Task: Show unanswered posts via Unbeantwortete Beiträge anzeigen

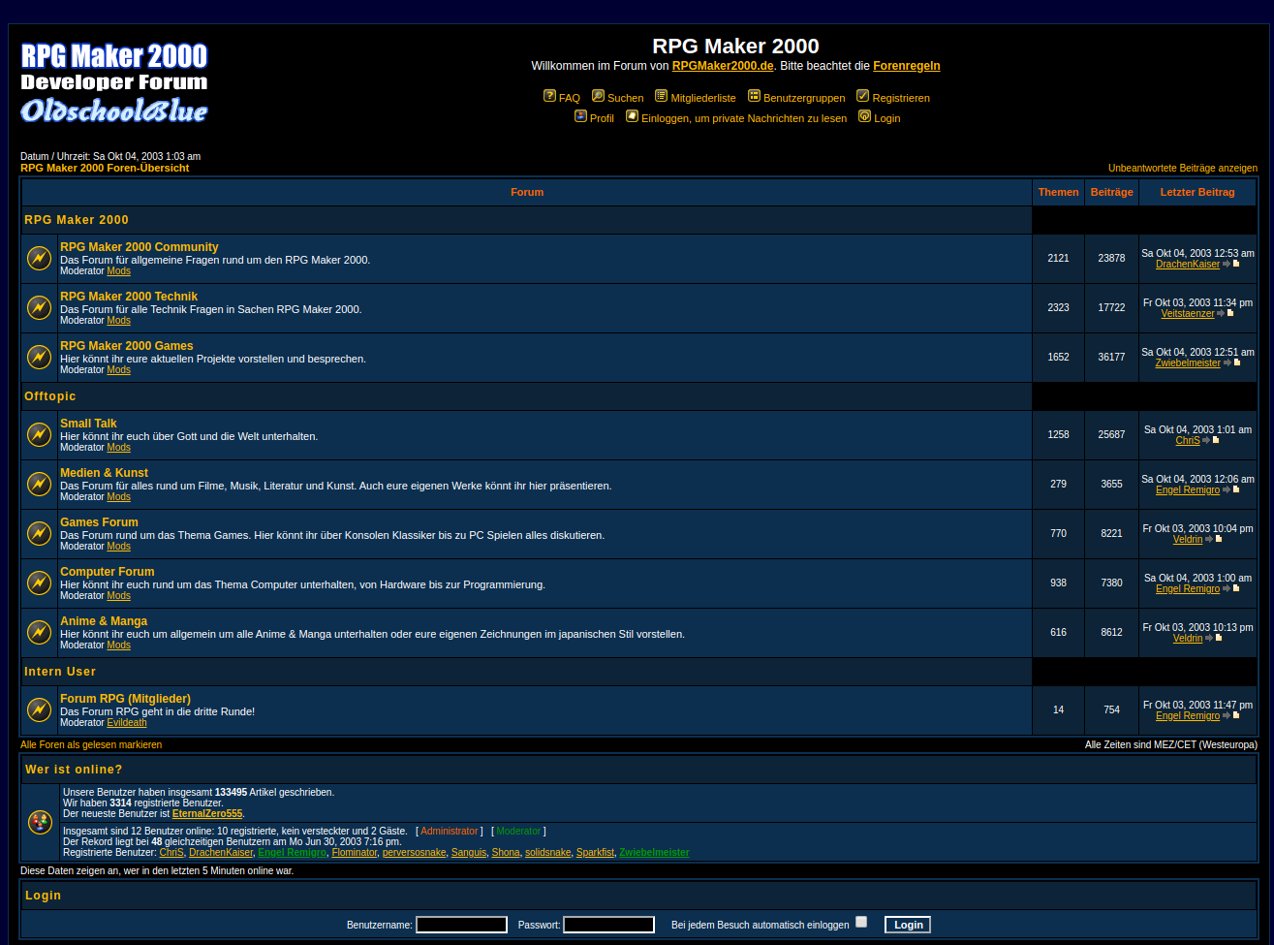Action: tap(1182, 168)
